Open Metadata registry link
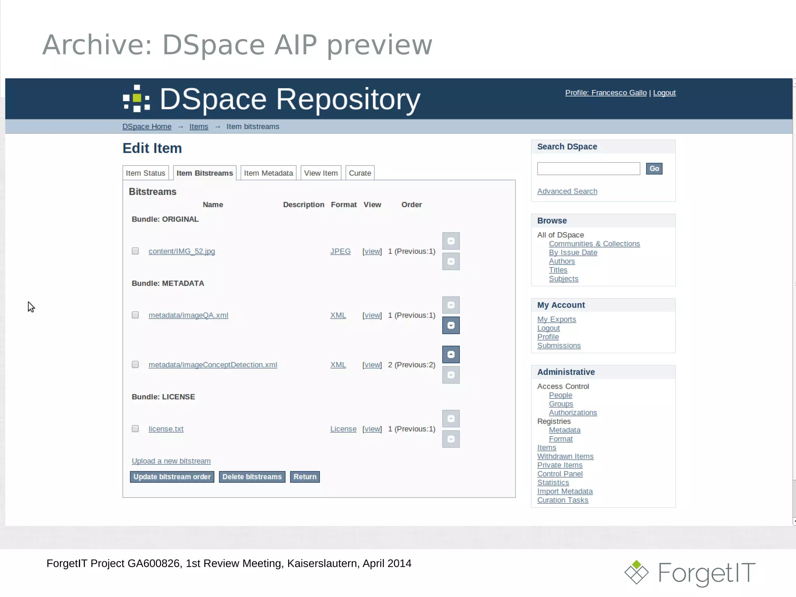 (564, 430)
